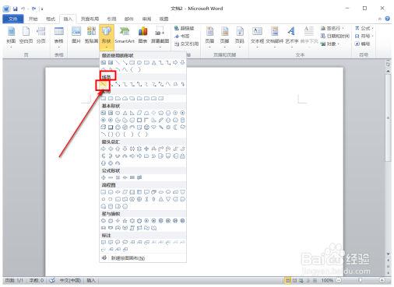Viewport: 394px width, 287px height.
Task: Expand the Text Box dropdown
Action: (257, 37)
